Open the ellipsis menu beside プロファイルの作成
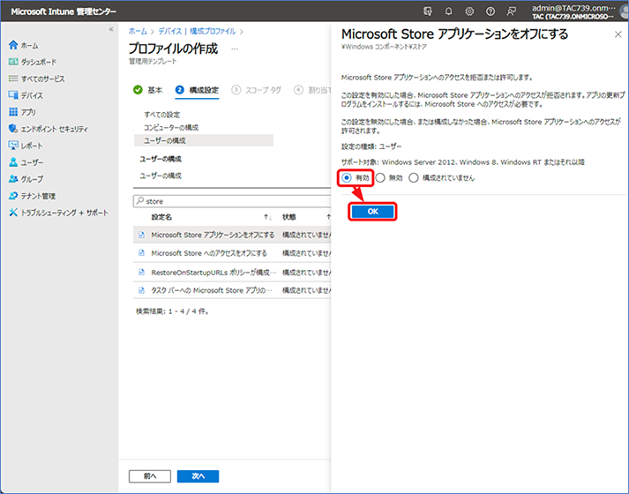This screenshot has height=494, width=629. click(235, 49)
